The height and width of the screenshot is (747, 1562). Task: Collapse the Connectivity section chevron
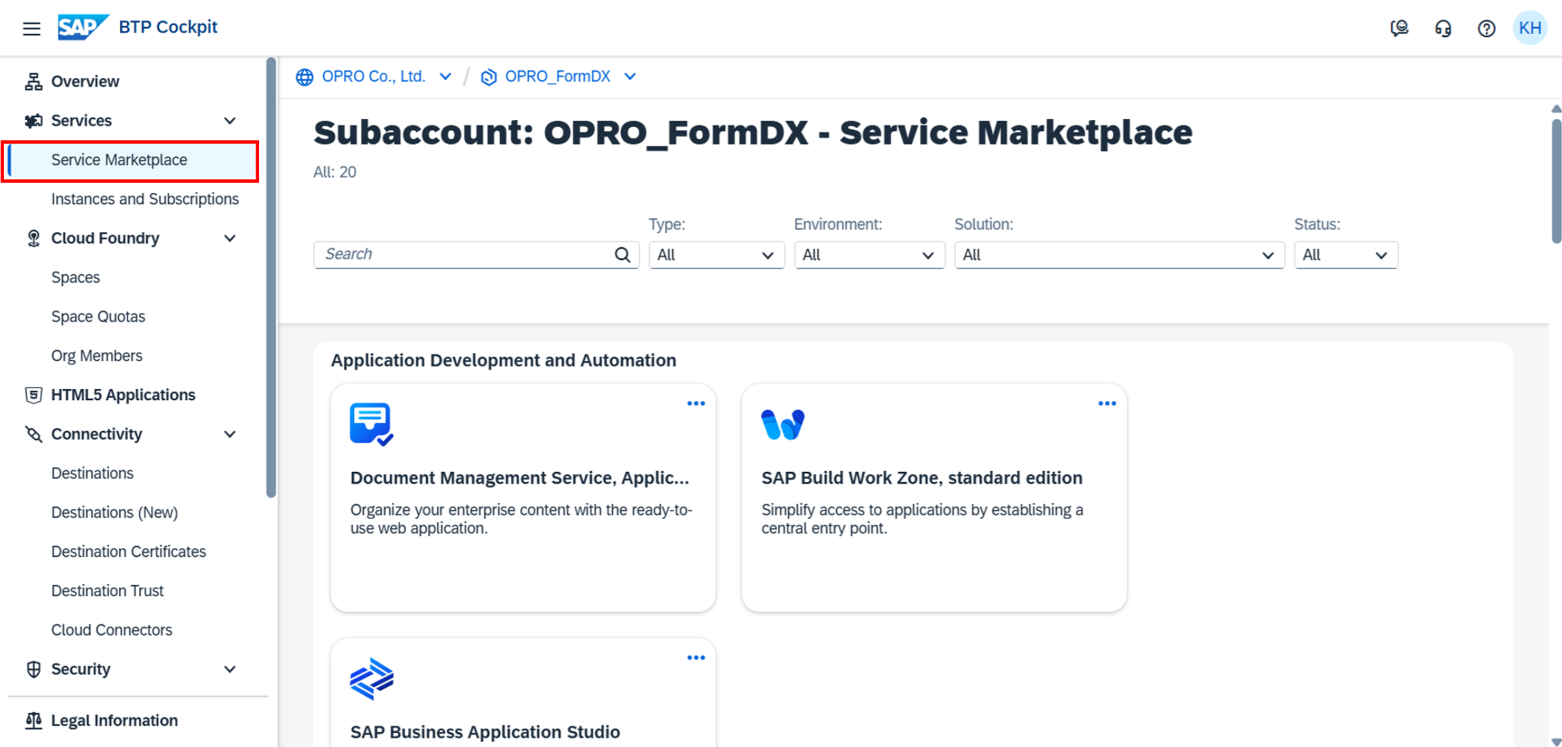click(230, 434)
